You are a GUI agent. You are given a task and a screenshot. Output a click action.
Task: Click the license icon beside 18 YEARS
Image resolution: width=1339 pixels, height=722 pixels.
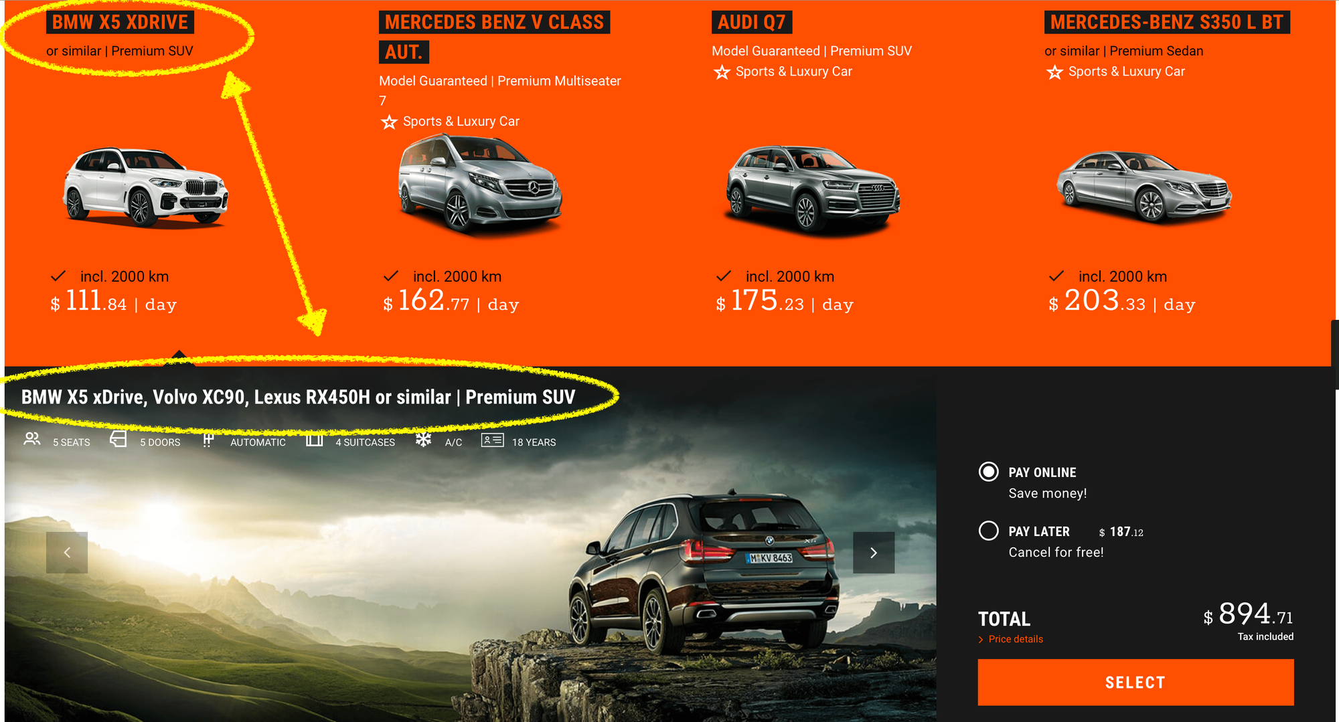point(492,440)
